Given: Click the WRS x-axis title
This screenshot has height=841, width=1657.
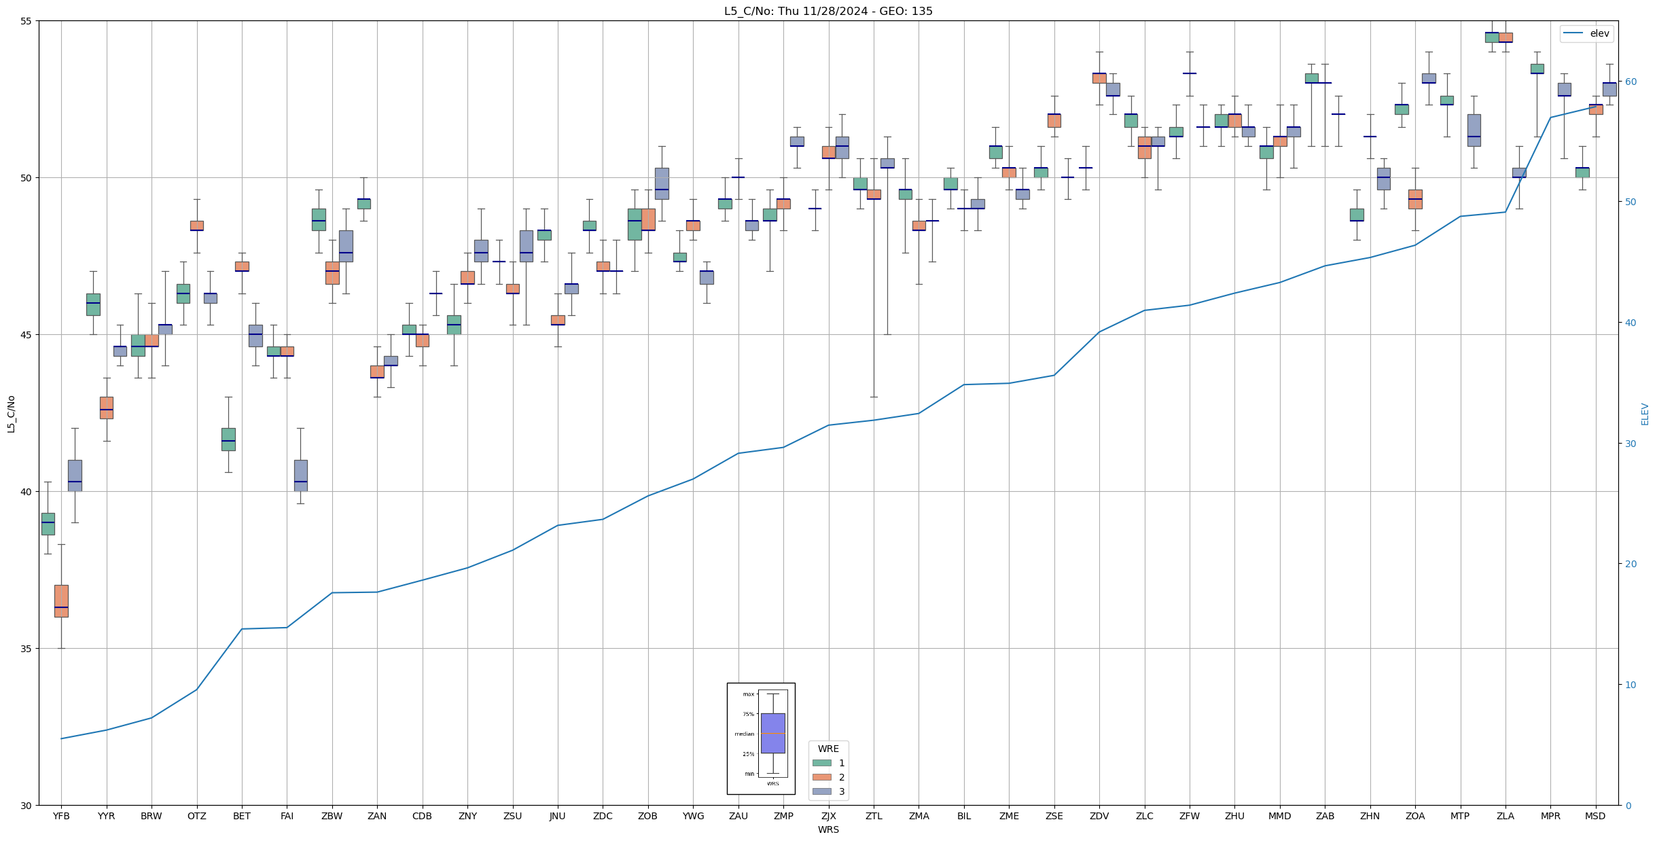Looking at the screenshot, I should click(827, 829).
